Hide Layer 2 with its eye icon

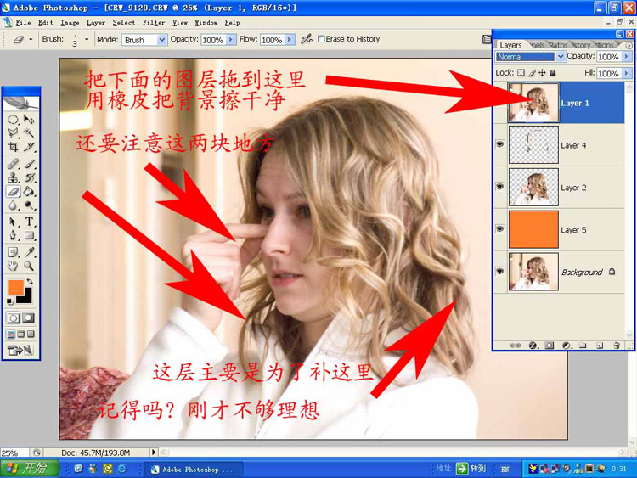point(500,187)
